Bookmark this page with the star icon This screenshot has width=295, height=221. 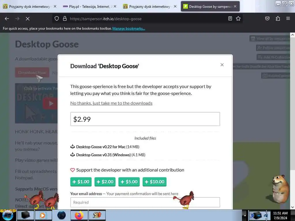click(238, 18)
